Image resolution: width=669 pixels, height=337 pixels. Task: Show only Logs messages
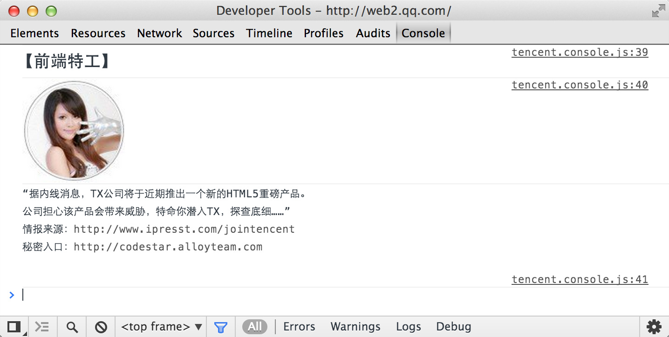[409, 327]
